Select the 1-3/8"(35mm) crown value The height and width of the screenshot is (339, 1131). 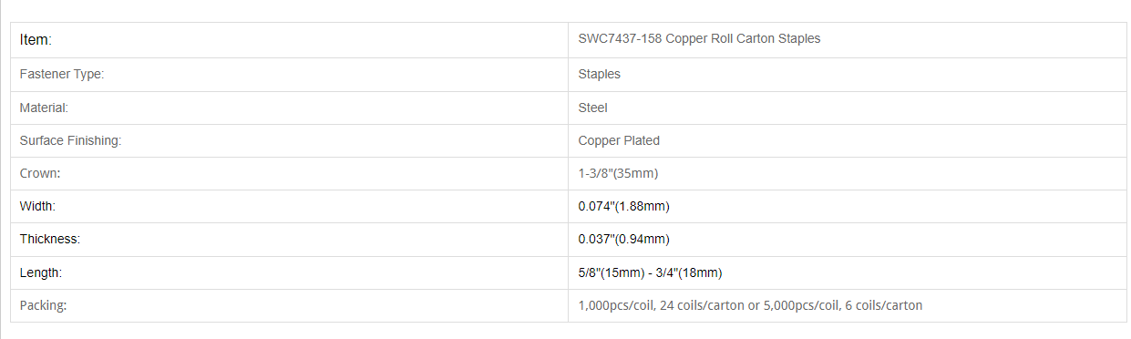pyautogui.click(x=618, y=174)
